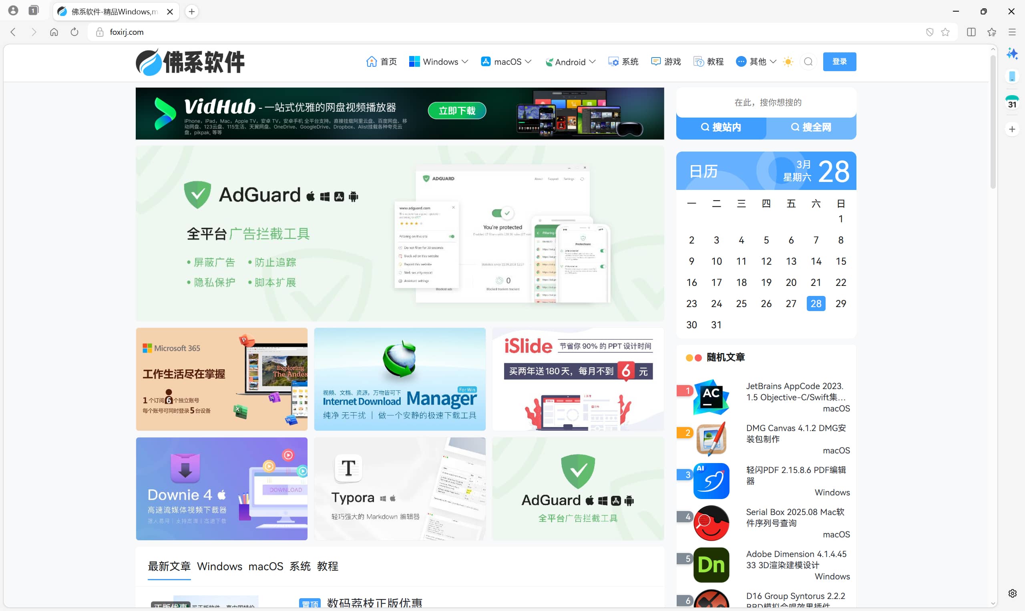Open 轻闪PDF 2.15.8.6 article link
The image size is (1025, 611).
[796, 475]
